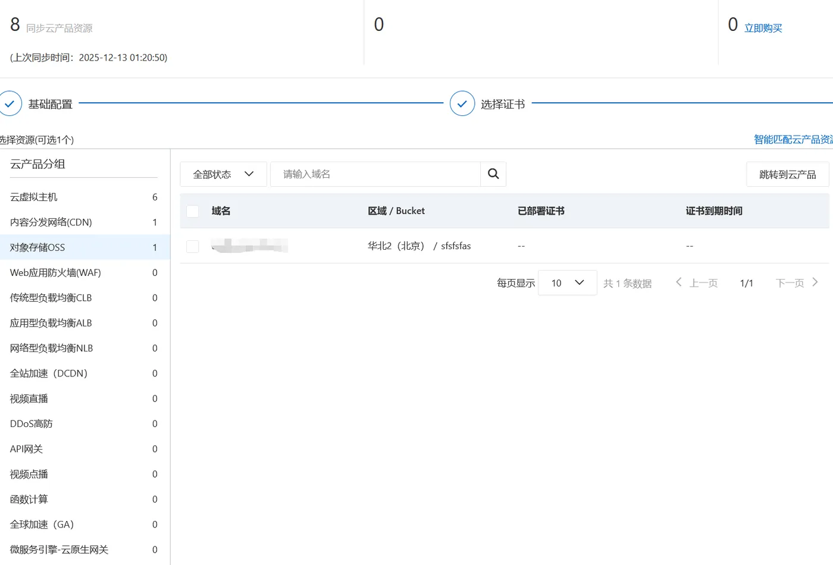Viewport: 833px width, 565px height.
Task: Open the page size dropdown showing 10
Action: pos(568,283)
